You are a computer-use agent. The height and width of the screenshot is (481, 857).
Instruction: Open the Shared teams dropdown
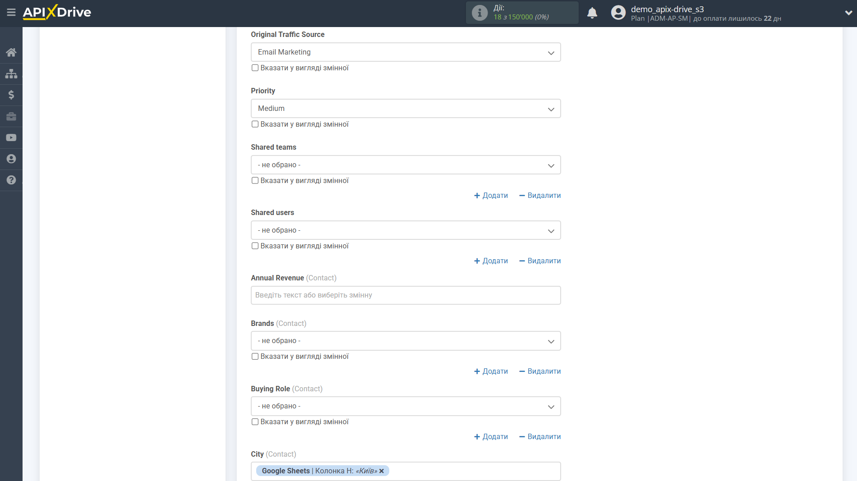coord(405,165)
